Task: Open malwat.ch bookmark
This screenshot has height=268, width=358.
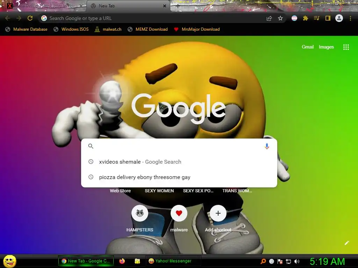Action: pyautogui.click(x=108, y=29)
